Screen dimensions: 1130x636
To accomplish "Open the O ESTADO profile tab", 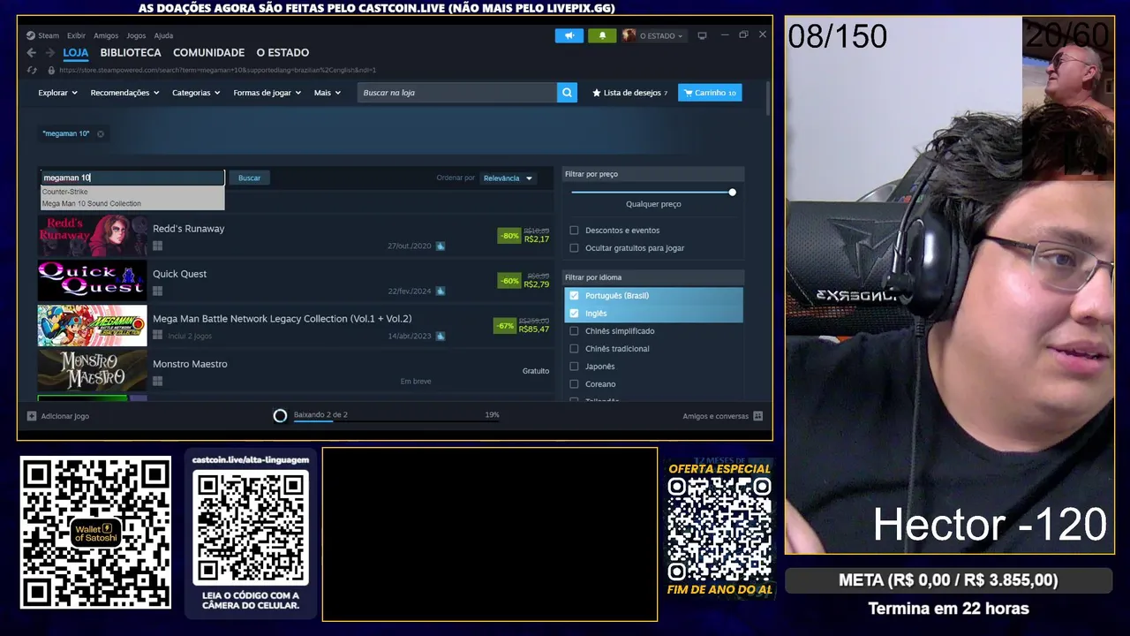I will pos(282,53).
